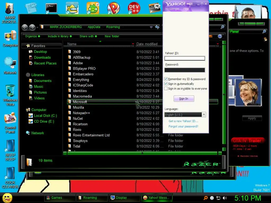Click the horizontal scrollbar in file list
271x203 pixels.
tap(142, 153)
